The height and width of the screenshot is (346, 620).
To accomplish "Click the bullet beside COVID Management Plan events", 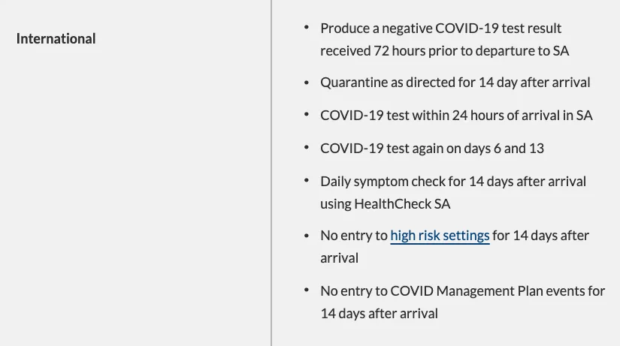I will pos(307,290).
